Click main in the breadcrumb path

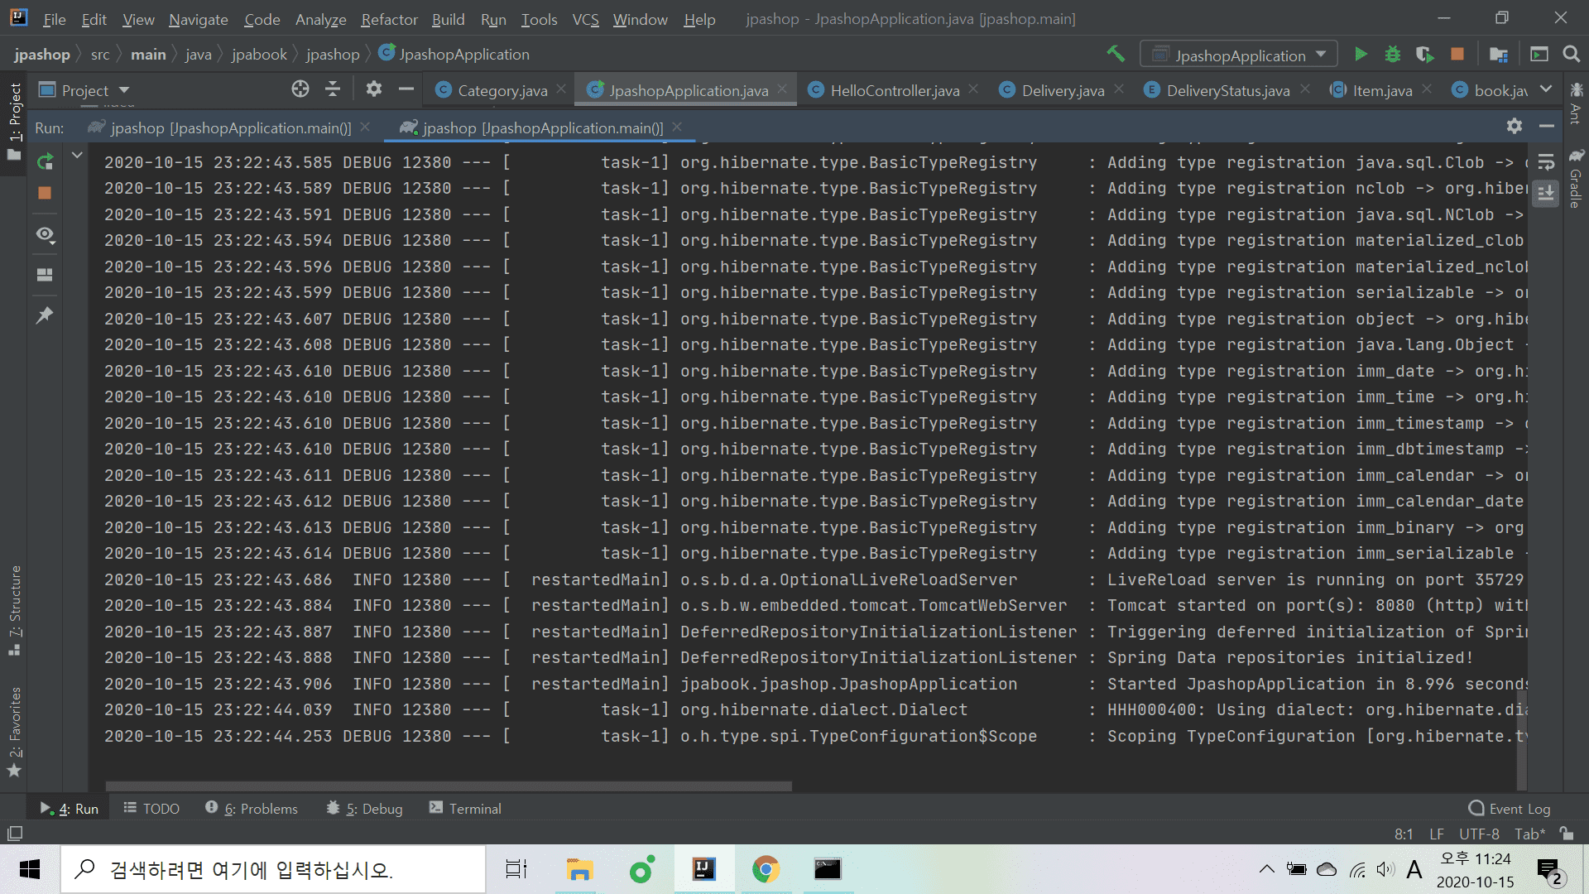point(148,55)
